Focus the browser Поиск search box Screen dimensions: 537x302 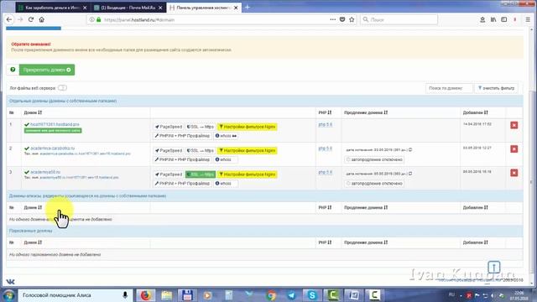point(399,20)
